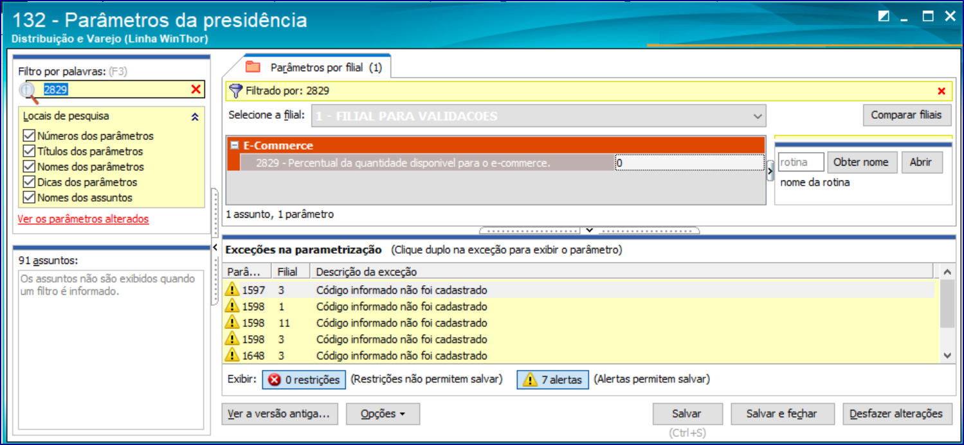Open Ver os parâmetros alterados link
The image size is (964, 445).
coord(83,219)
